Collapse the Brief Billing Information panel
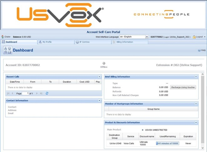Viewport: 207px width, 152px height. [x=196, y=77]
